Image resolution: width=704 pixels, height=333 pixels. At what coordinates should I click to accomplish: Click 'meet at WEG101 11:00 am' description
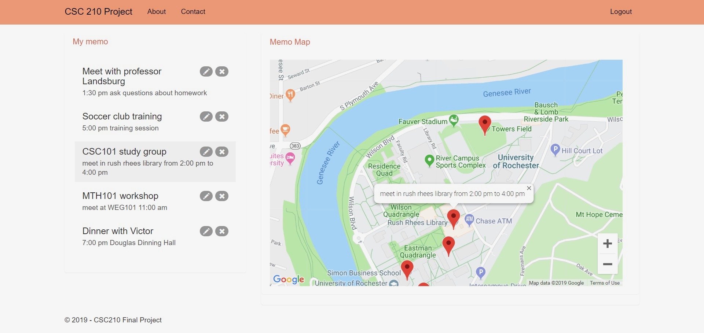(x=125, y=208)
